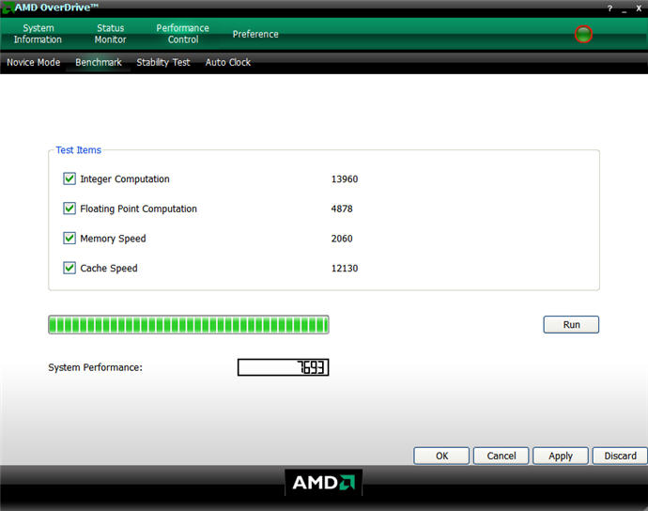Open the System Information menu
The height and width of the screenshot is (511, 648).
click(38, 34)
